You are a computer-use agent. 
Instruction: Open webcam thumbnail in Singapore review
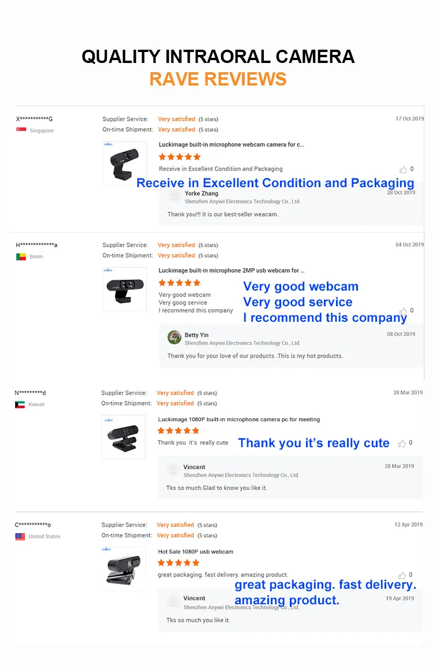[x=124, y=163]
